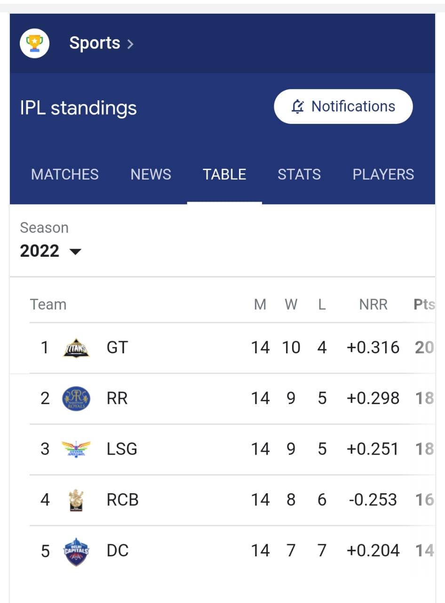The height and width of the screenshot is (603, 445).
Task: Click the trophy Sports icon
Action: 34,43
